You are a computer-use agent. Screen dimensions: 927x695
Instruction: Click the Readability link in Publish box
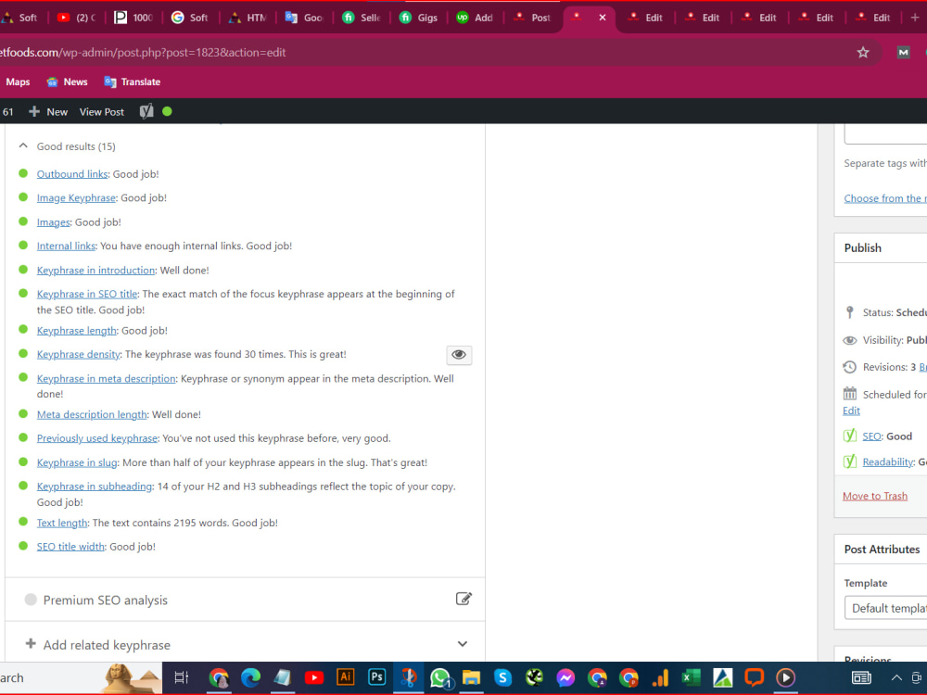888,461
